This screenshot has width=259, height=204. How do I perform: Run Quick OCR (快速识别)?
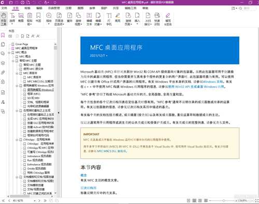point(157,19)
